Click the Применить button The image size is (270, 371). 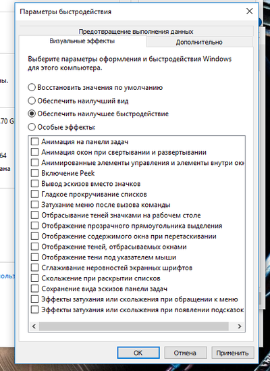tap(233, 353)
